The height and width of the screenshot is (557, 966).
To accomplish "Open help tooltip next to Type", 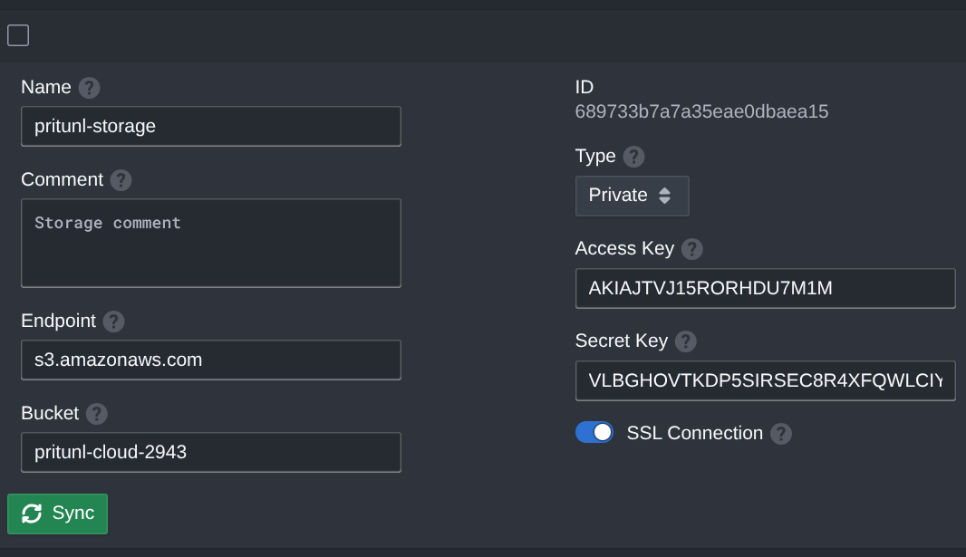I will tap(634, 156).
